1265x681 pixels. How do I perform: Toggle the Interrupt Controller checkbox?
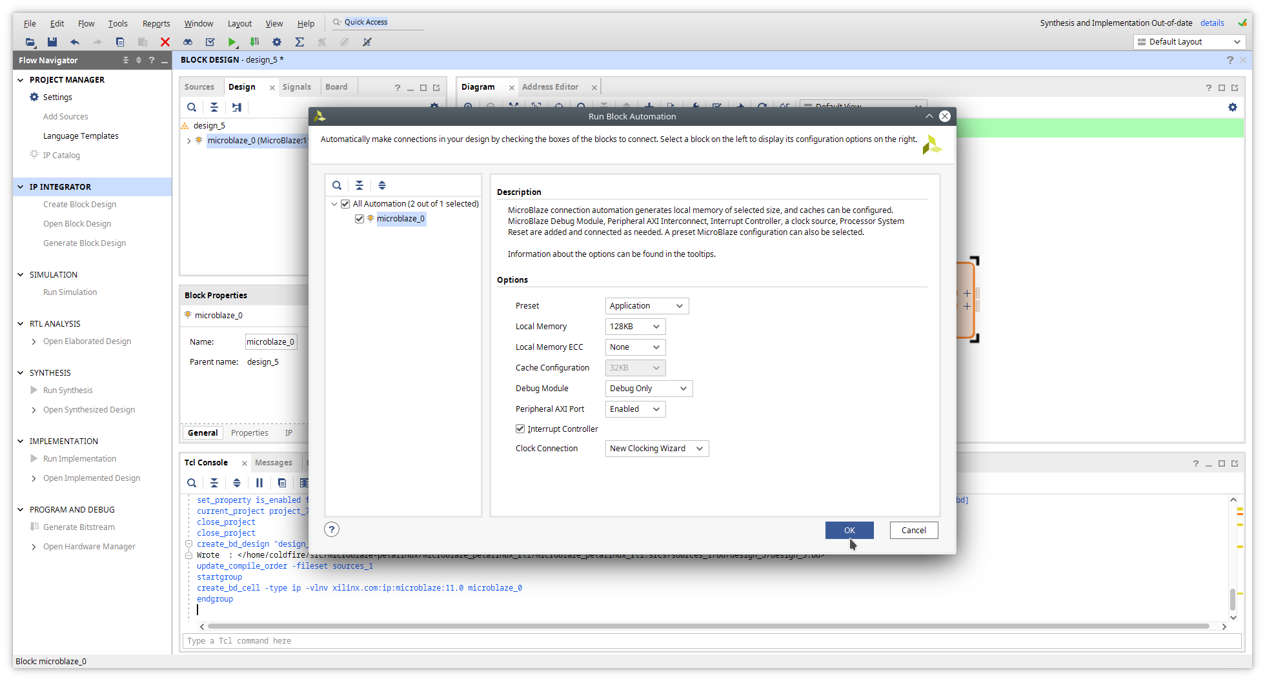pyautogui.click(x=520, y=429)
